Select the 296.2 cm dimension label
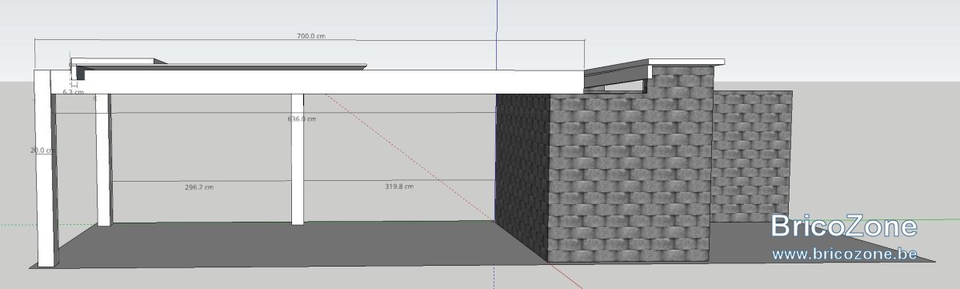 pyautogui.click(x=198, y=187)
